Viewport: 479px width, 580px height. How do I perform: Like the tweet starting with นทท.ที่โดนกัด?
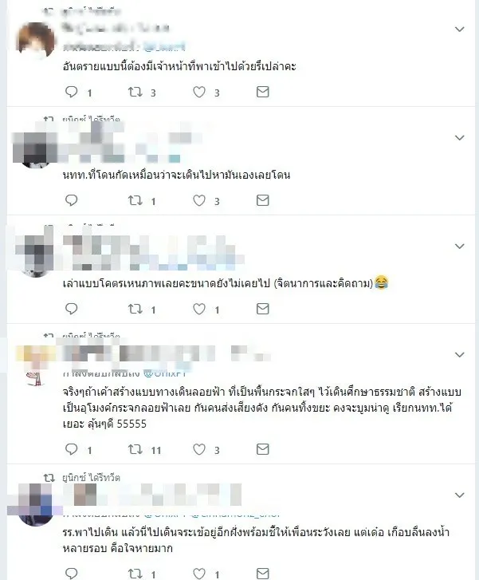(x=199, y=200)
